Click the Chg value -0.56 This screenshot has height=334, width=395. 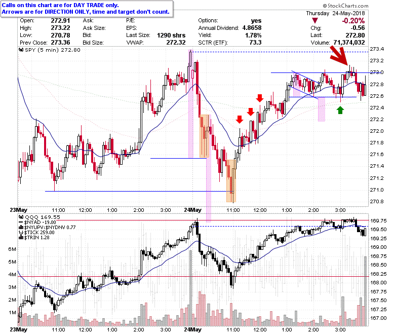(x=358, y=28)
